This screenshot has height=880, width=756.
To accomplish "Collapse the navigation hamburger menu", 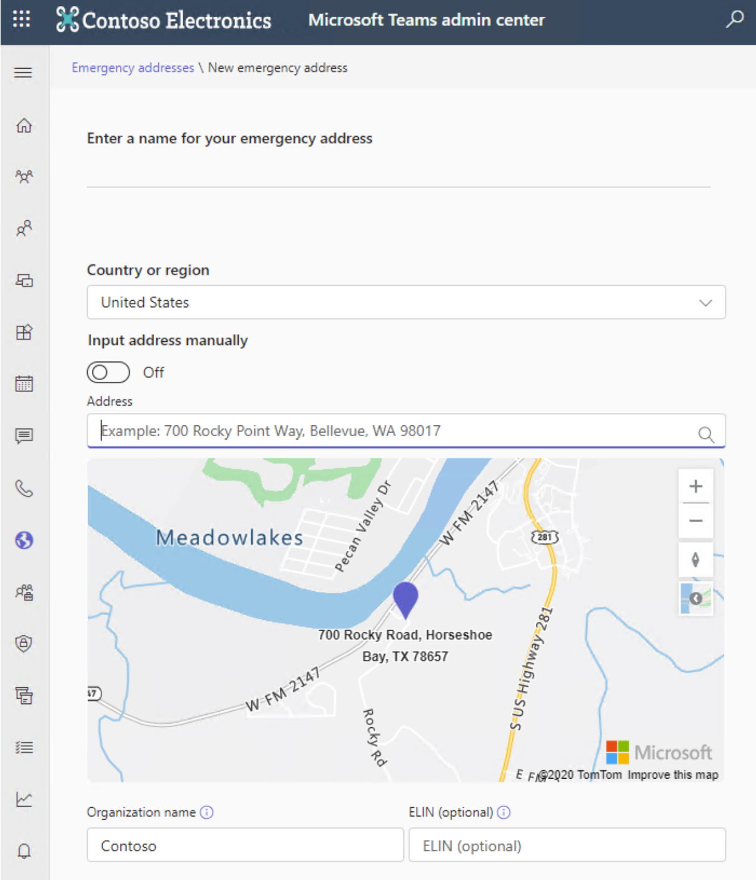I will (x=23, y=73).
